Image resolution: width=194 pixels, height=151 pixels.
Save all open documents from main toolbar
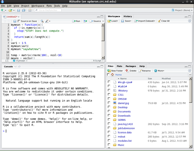point(24,10)
